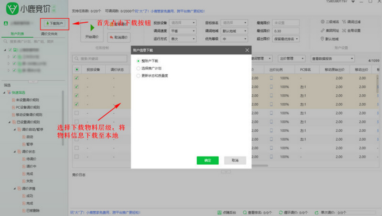Click the 取消调价 button

click(x=118, y=37)
